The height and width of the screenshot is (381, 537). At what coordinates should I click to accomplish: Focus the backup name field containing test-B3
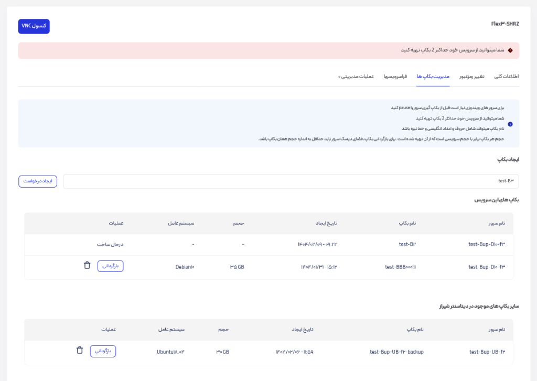[291, 181]
